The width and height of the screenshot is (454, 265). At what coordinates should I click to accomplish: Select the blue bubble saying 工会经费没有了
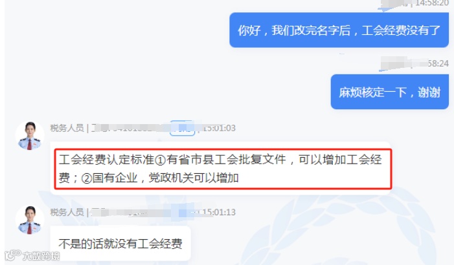point(339,30)
